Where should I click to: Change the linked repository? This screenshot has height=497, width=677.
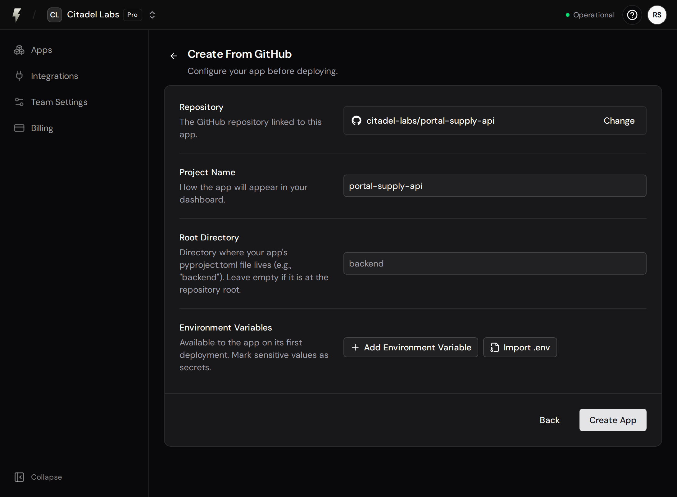coord(619,121)
